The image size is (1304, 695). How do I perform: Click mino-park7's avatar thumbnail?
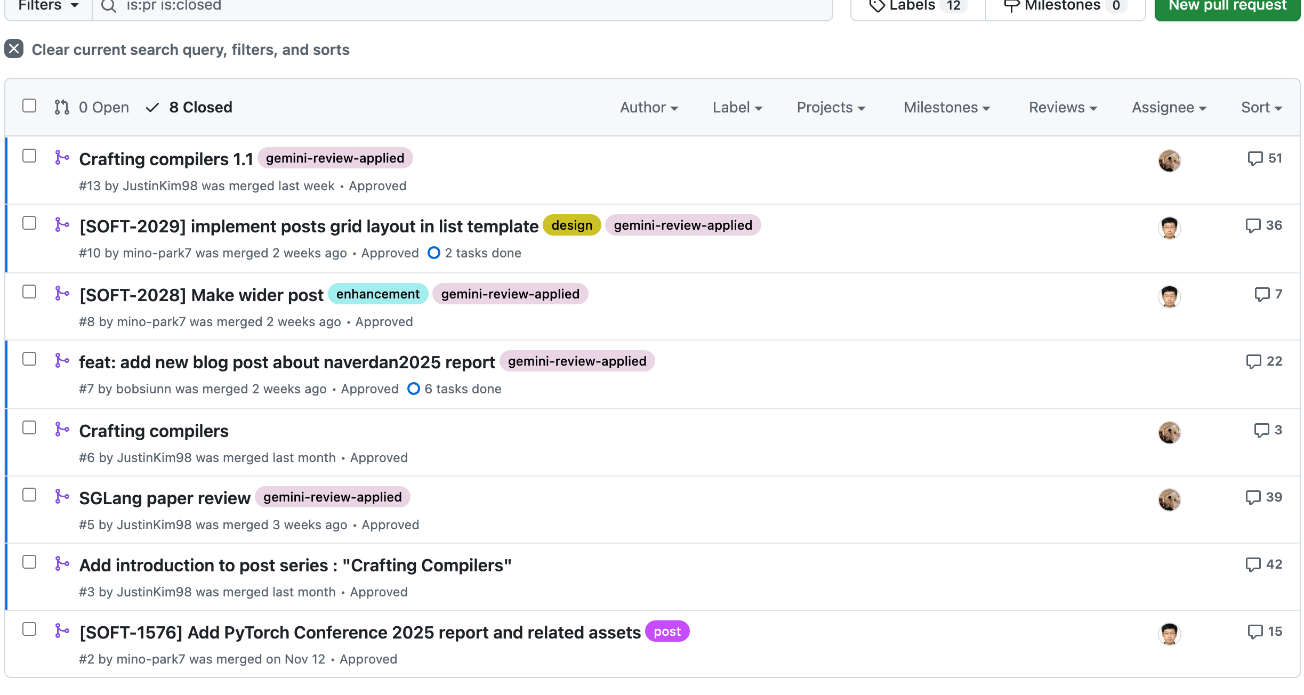pyautogui.click(x=1170, y=228)
